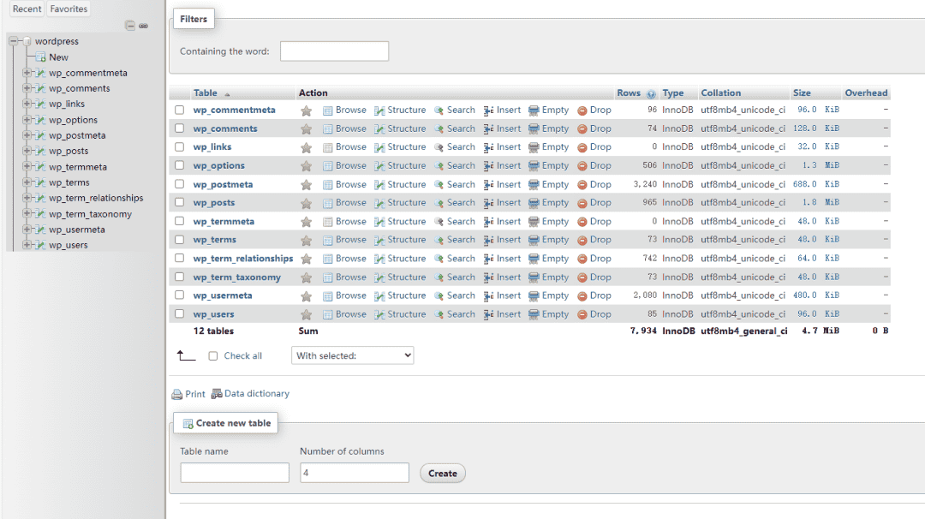
Task: Click the Insert icon for wp_postmeta
Action: coord(489,185)
